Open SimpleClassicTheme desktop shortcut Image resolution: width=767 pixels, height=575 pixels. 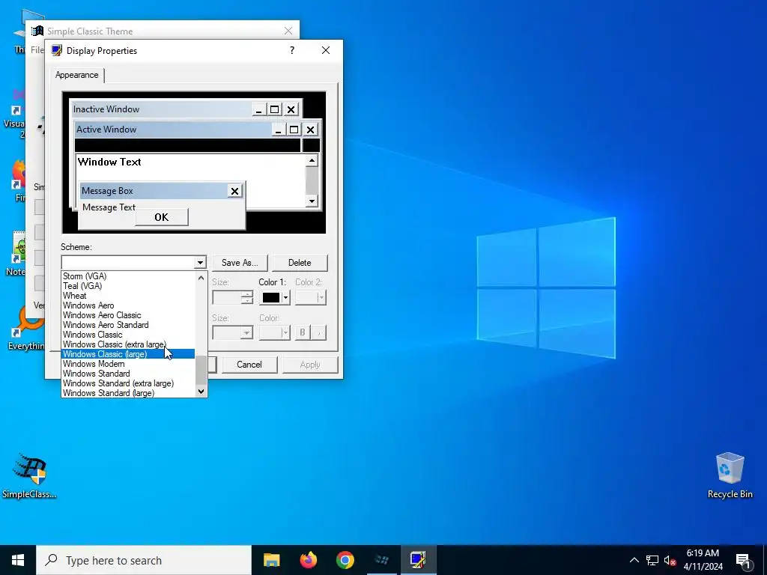(x=29, y=475)
